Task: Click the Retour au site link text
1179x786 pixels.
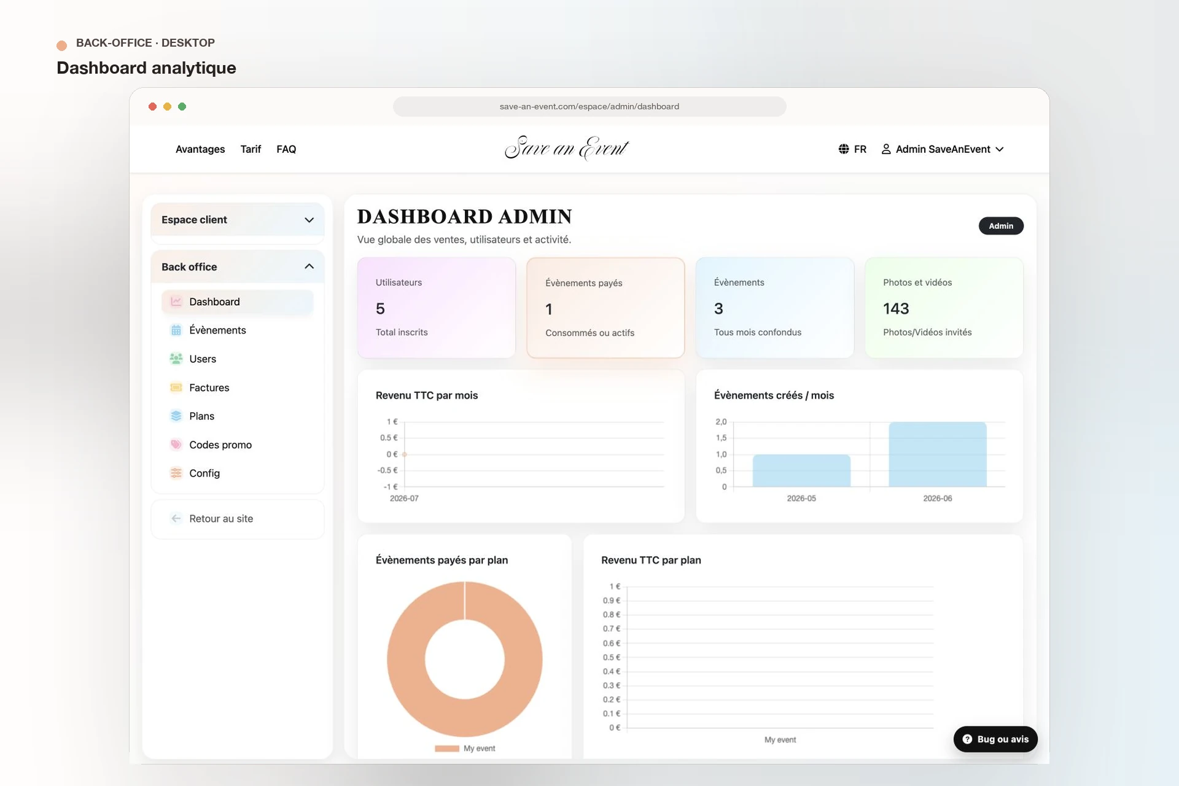Action: [x=221, y=518]
